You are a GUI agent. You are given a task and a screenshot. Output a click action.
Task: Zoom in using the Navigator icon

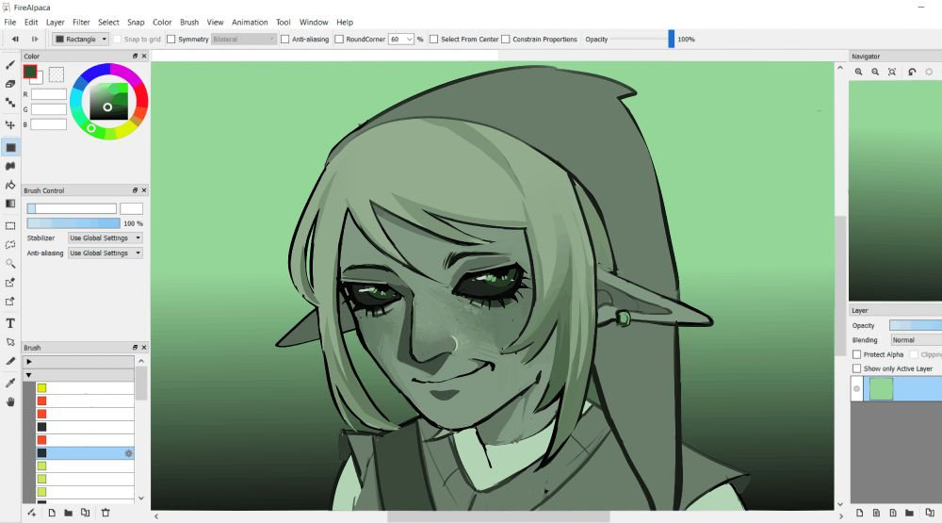pyautogui.click(x=859, y=72)
